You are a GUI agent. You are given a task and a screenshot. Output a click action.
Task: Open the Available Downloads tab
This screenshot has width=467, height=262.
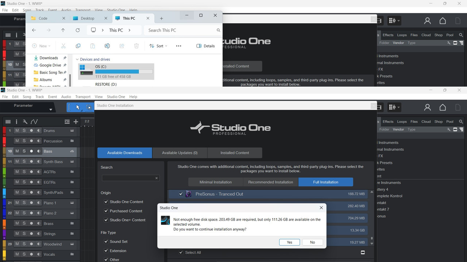pos(125,153)
